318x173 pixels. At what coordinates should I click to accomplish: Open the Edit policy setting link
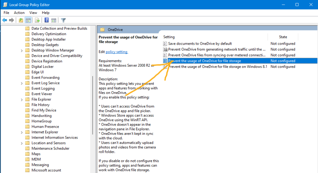point(117,52)
